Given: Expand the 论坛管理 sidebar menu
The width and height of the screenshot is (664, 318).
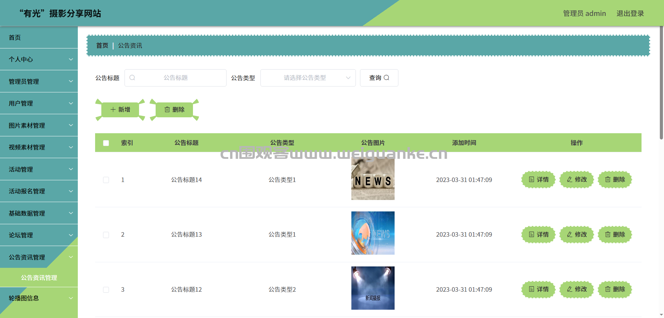Looking at the screenshot, I should tap(39, 235).
